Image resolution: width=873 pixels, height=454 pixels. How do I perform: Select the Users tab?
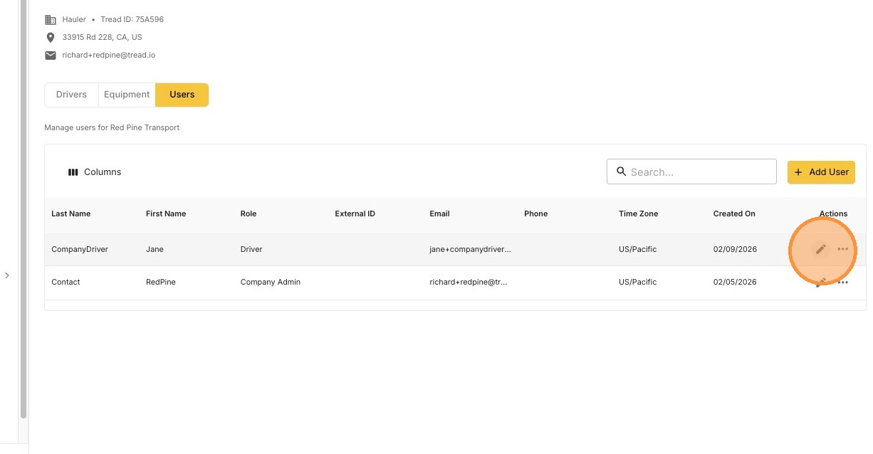click(x=182, y=95)
